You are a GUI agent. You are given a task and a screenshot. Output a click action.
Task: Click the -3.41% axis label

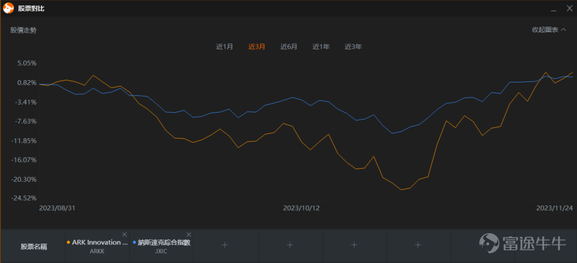pos(26,102)
